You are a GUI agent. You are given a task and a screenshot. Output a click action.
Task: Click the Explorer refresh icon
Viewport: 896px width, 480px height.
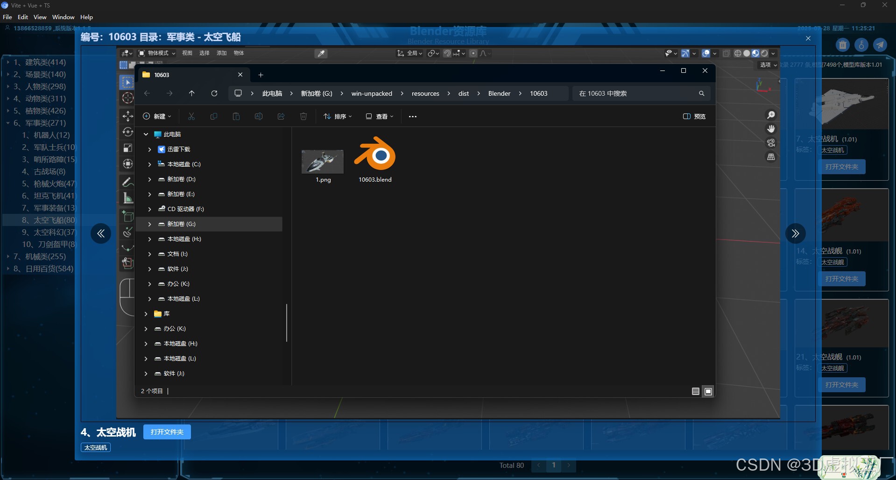pyautogui.click(x=214, y=93)
